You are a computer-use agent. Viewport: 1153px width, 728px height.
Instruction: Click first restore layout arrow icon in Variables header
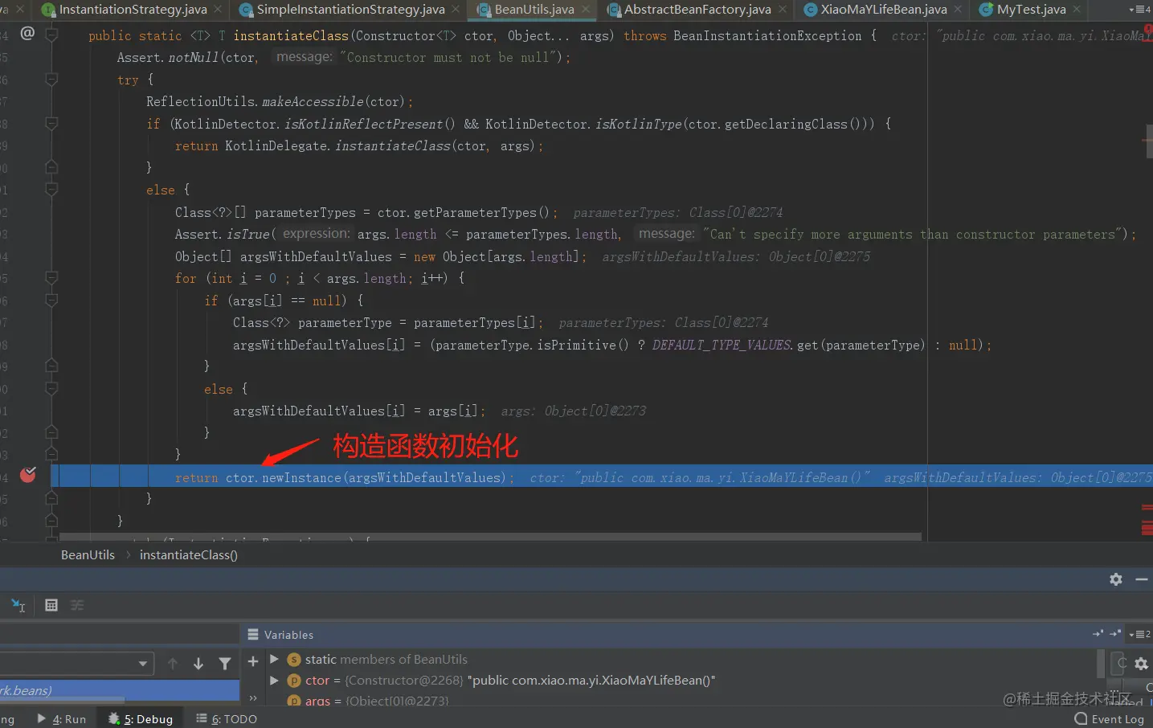(1098, 634)
